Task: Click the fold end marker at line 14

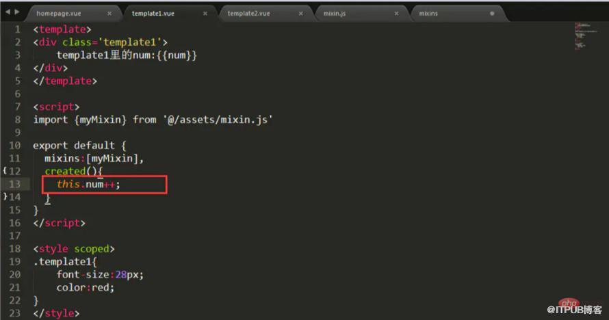Action: click(x=5, y=196)
